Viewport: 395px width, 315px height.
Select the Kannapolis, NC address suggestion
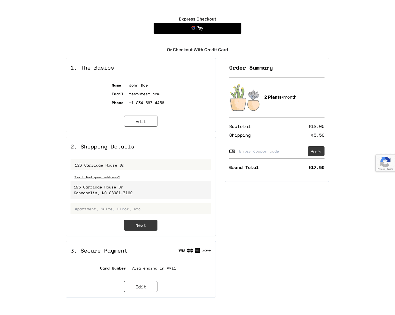[x=141, y=190]
